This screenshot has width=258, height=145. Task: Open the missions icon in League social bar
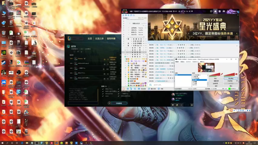coord(177,105)
